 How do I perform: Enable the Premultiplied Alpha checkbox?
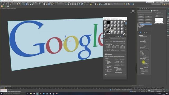[x=116, y=73]
